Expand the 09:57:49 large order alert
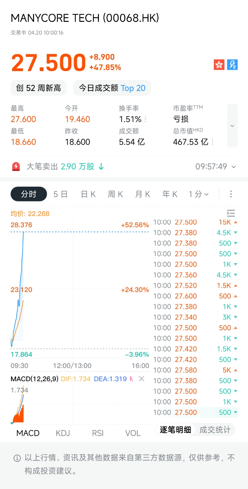This screenshot has height=489, width=248. pyautogui.click(x=234, y=167)
